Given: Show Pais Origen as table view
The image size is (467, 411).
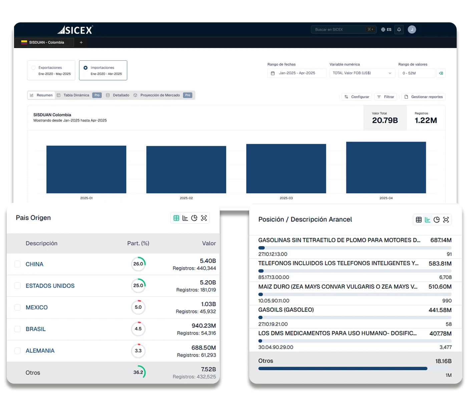Looking at the screenshot, I should point(176,218).
